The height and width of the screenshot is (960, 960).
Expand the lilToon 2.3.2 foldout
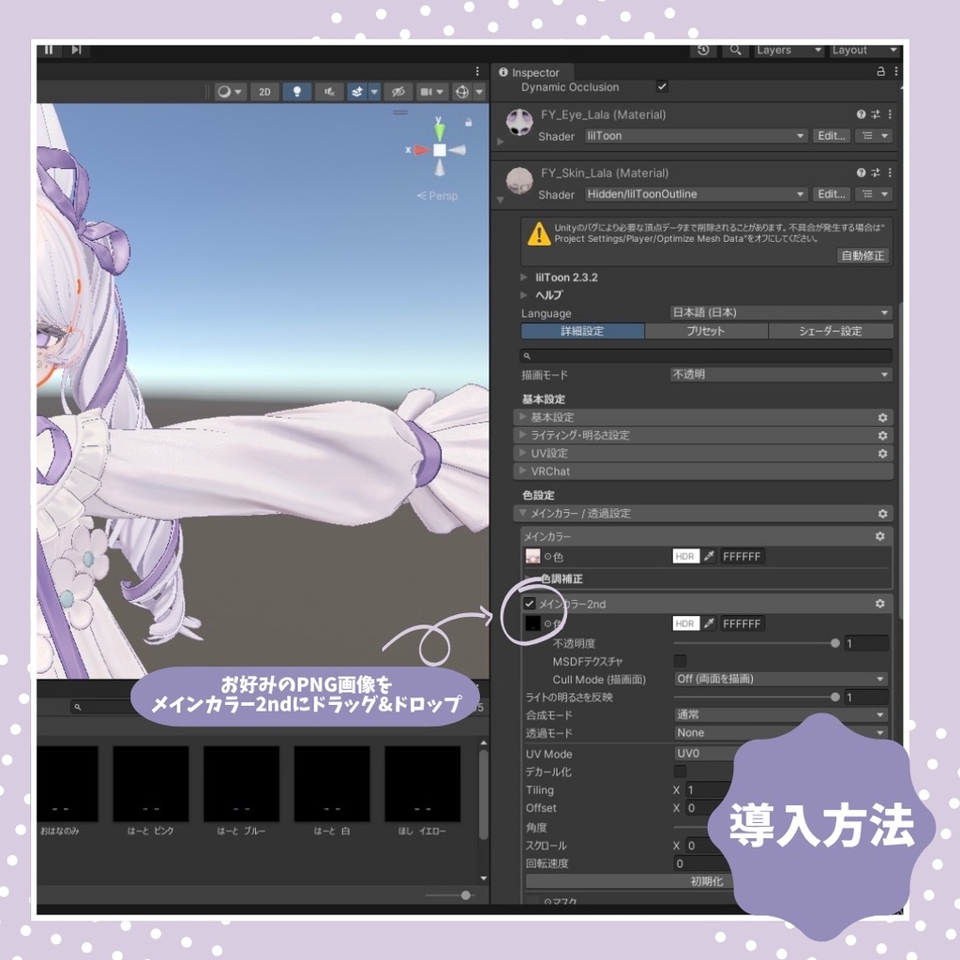click(524, 277)
